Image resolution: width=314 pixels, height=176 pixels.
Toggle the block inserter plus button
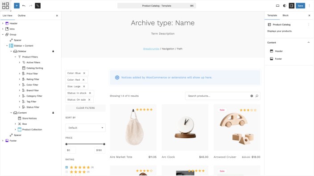[17, 6]
